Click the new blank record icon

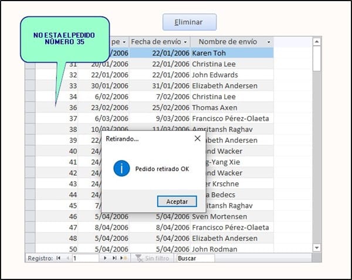point(122,258)
